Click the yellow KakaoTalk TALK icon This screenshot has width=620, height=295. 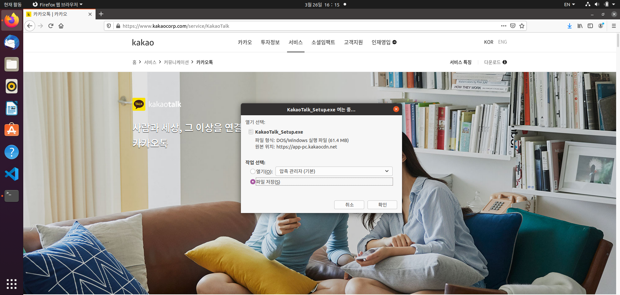click(x=139, y=104)
